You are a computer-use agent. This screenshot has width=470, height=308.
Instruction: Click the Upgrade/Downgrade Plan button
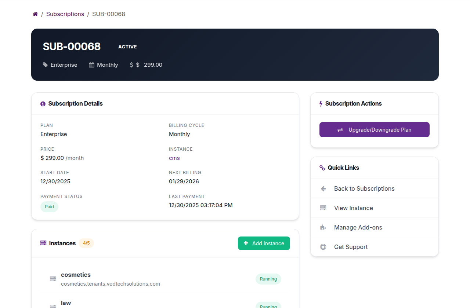(375, 130)
